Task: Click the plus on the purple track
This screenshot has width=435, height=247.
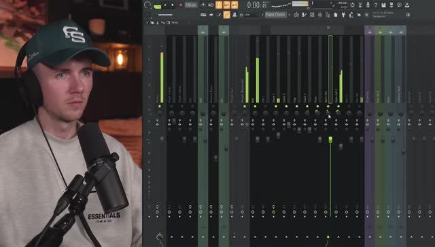Action: click(x=370, y=33)
